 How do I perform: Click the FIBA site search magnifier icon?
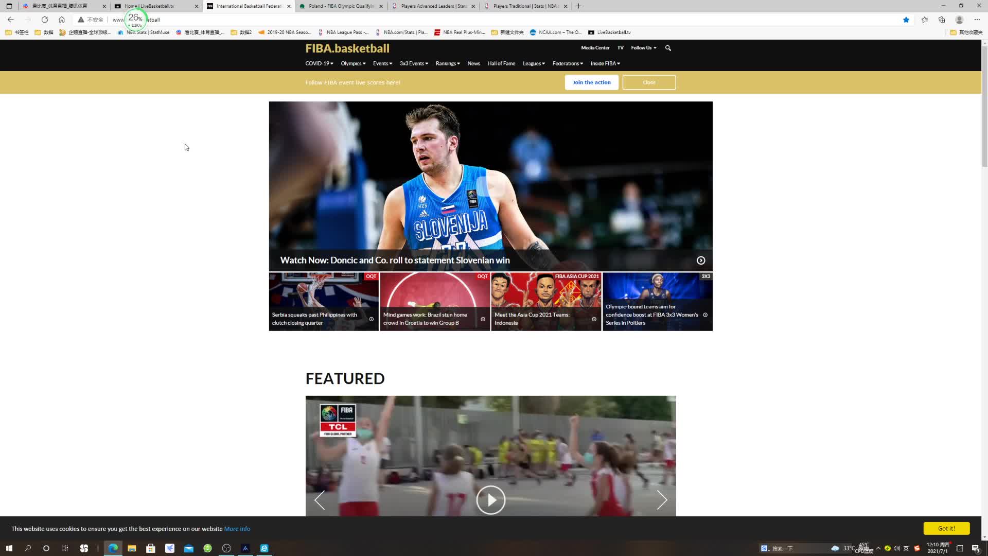click(668, 48)
